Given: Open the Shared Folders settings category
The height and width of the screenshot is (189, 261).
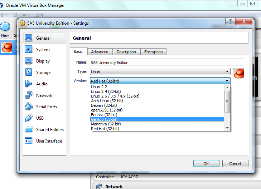Looking at the screenshot, I should [45, 130].
